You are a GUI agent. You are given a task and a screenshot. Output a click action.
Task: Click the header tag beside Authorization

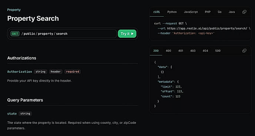coord(56,72)
